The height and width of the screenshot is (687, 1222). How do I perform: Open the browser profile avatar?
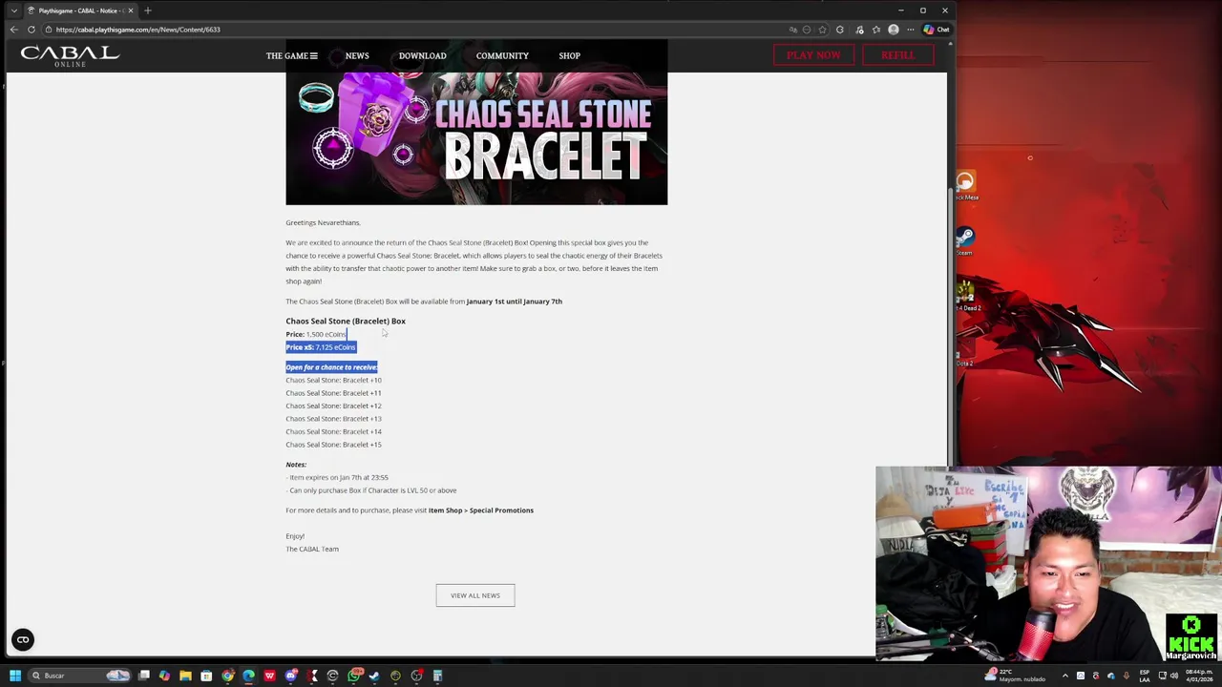click(894, 30)
